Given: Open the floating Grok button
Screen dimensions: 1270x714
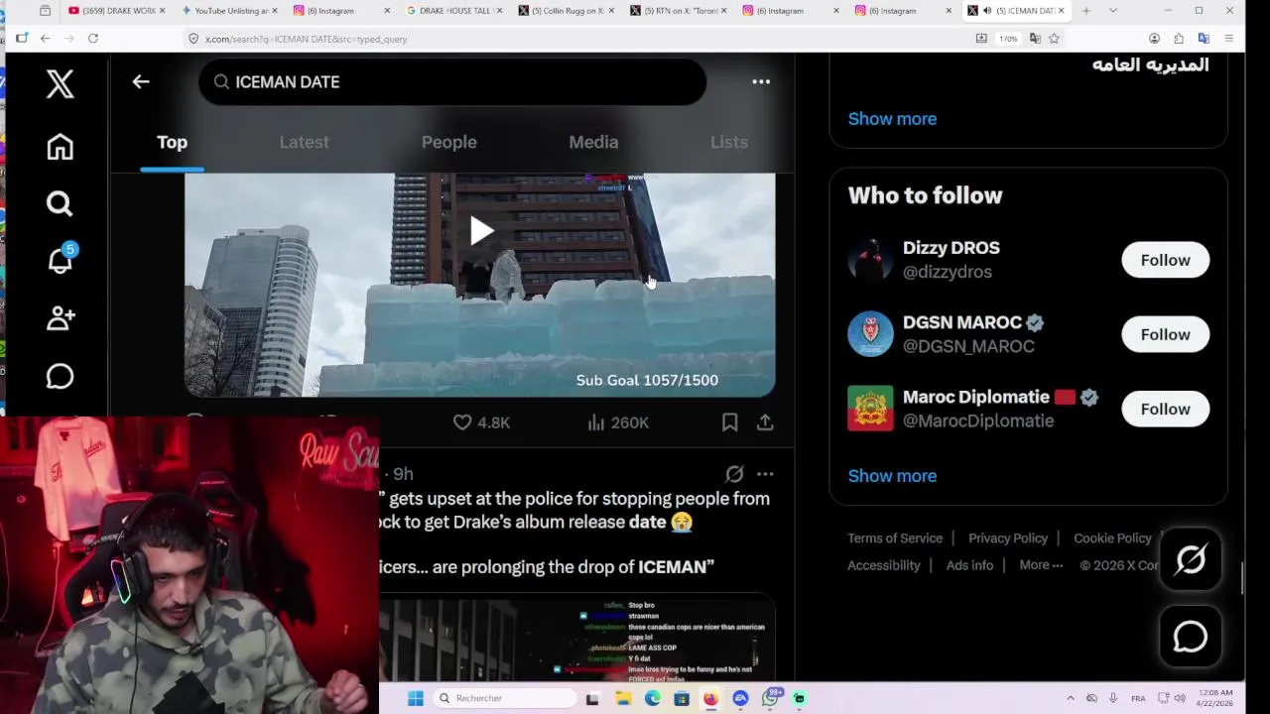Looking at the screenshot, I should tap(1191, 560).
